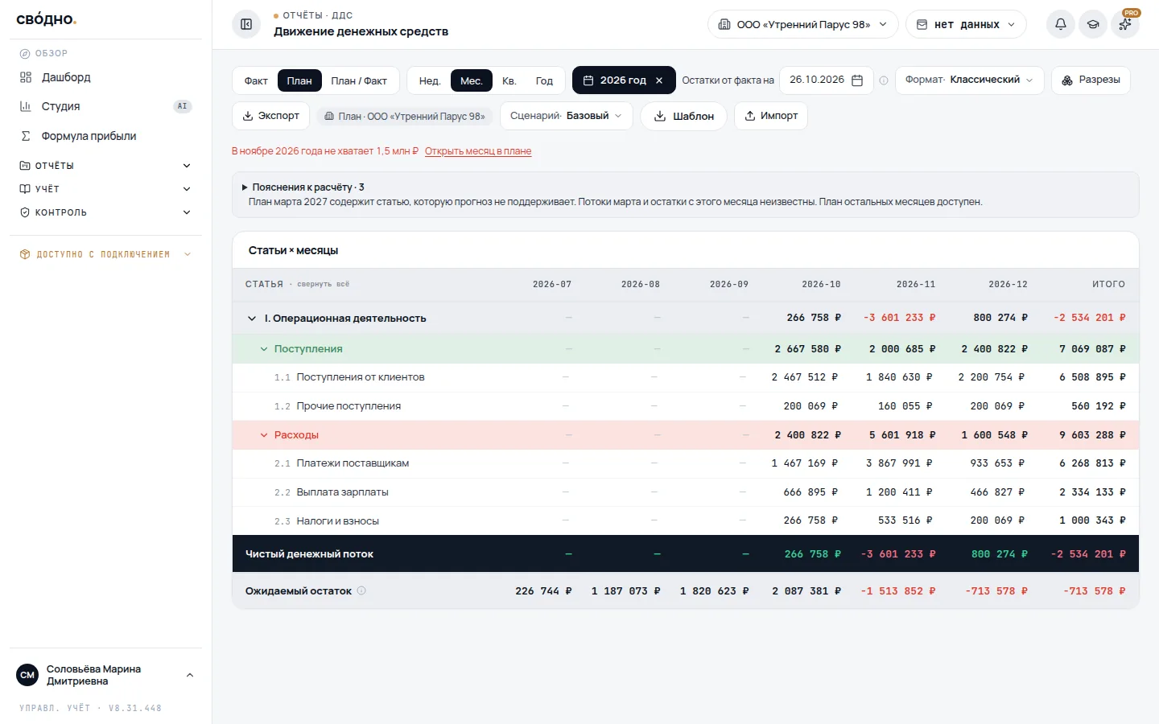Toggle the sidebar panel icon
This screenshot has width=1159, height=724.
(x=246, y=24)
